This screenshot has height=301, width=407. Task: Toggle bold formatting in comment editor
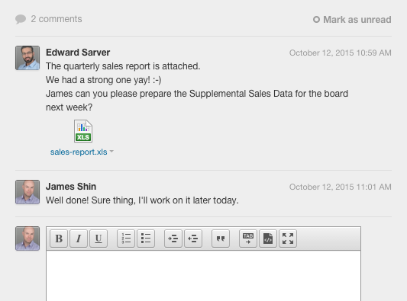[59, 239]
